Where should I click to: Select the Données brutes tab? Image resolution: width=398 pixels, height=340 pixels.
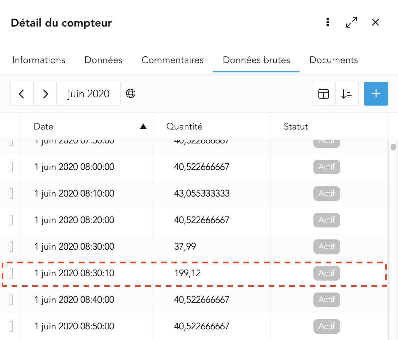click(256, 60)
